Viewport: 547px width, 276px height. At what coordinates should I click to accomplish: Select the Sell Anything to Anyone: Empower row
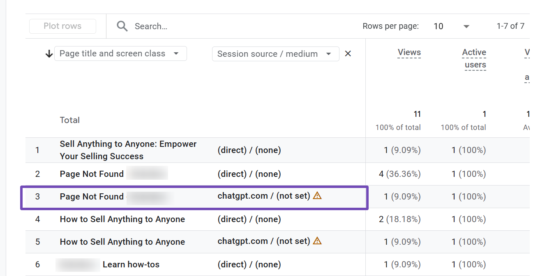[x=128, y=150]
